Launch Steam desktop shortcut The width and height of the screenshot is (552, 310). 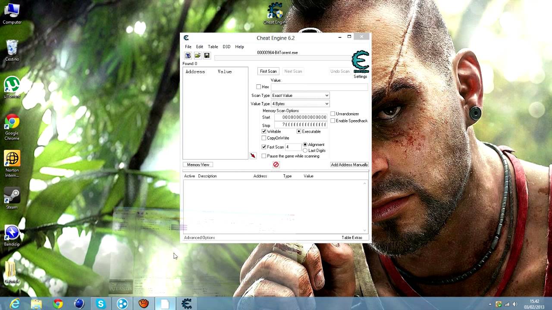[x=12, y=198]
